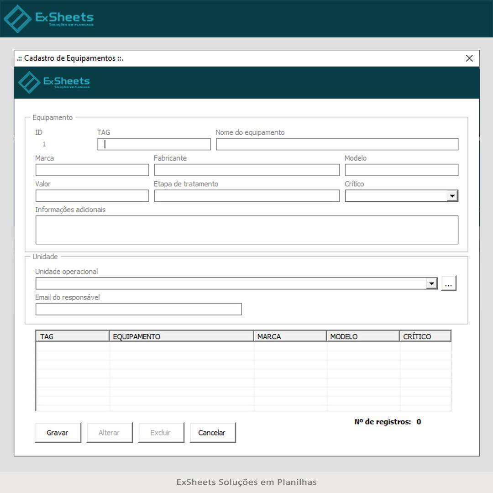Click into the Marca text box
Image resolution: width=493 pixels, height=493 pixels.
coord(92,170)
